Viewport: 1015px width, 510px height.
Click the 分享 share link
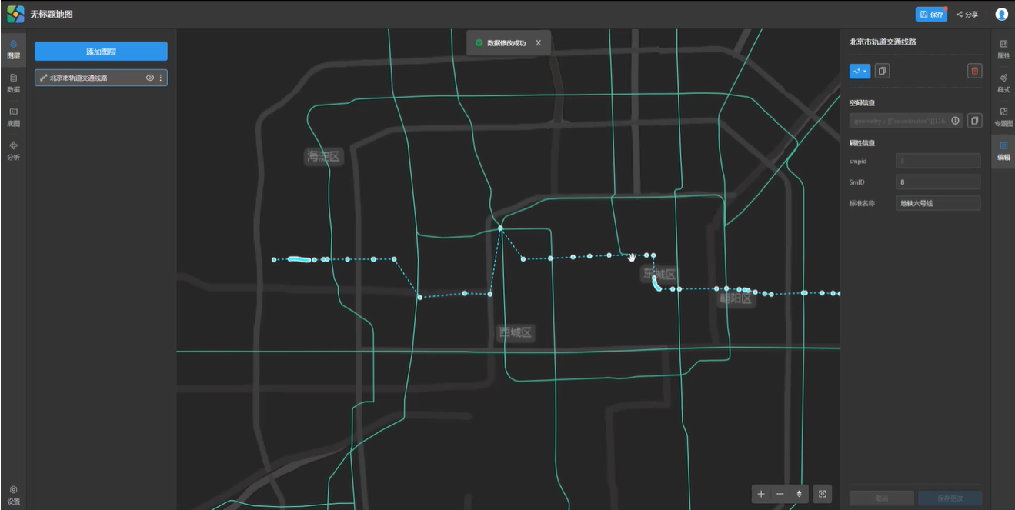click(x=967, y=14)
